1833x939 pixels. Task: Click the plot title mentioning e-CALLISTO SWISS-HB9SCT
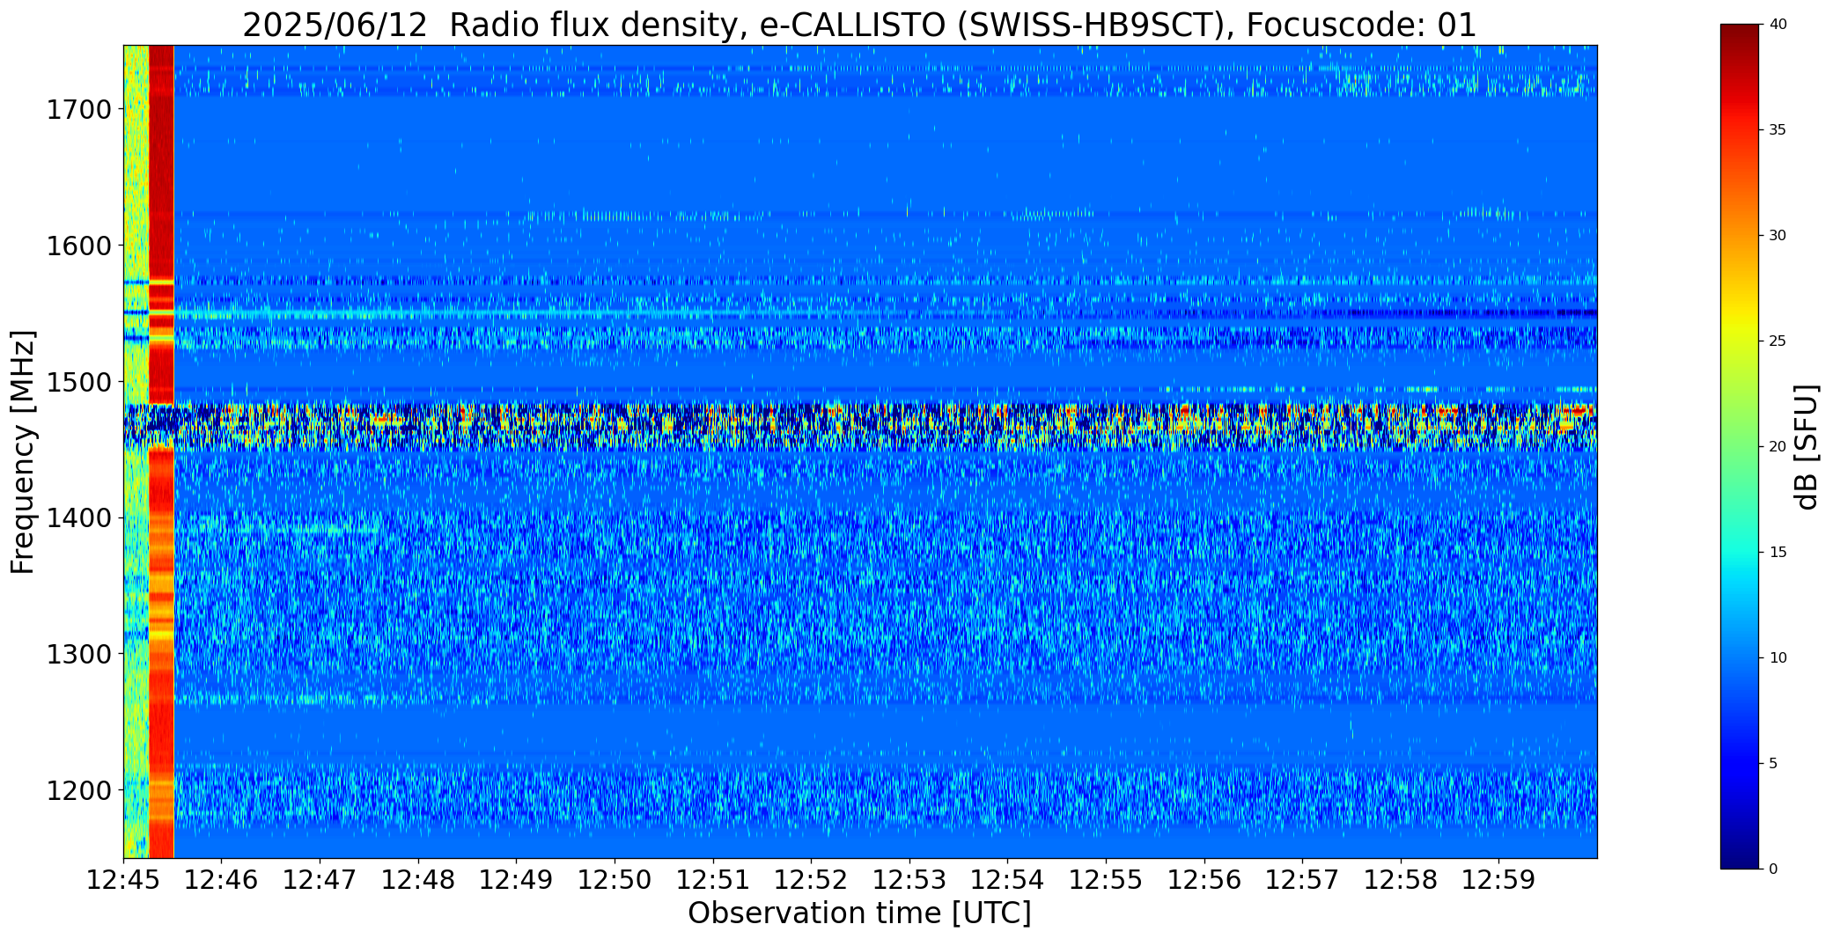[859, 26]
